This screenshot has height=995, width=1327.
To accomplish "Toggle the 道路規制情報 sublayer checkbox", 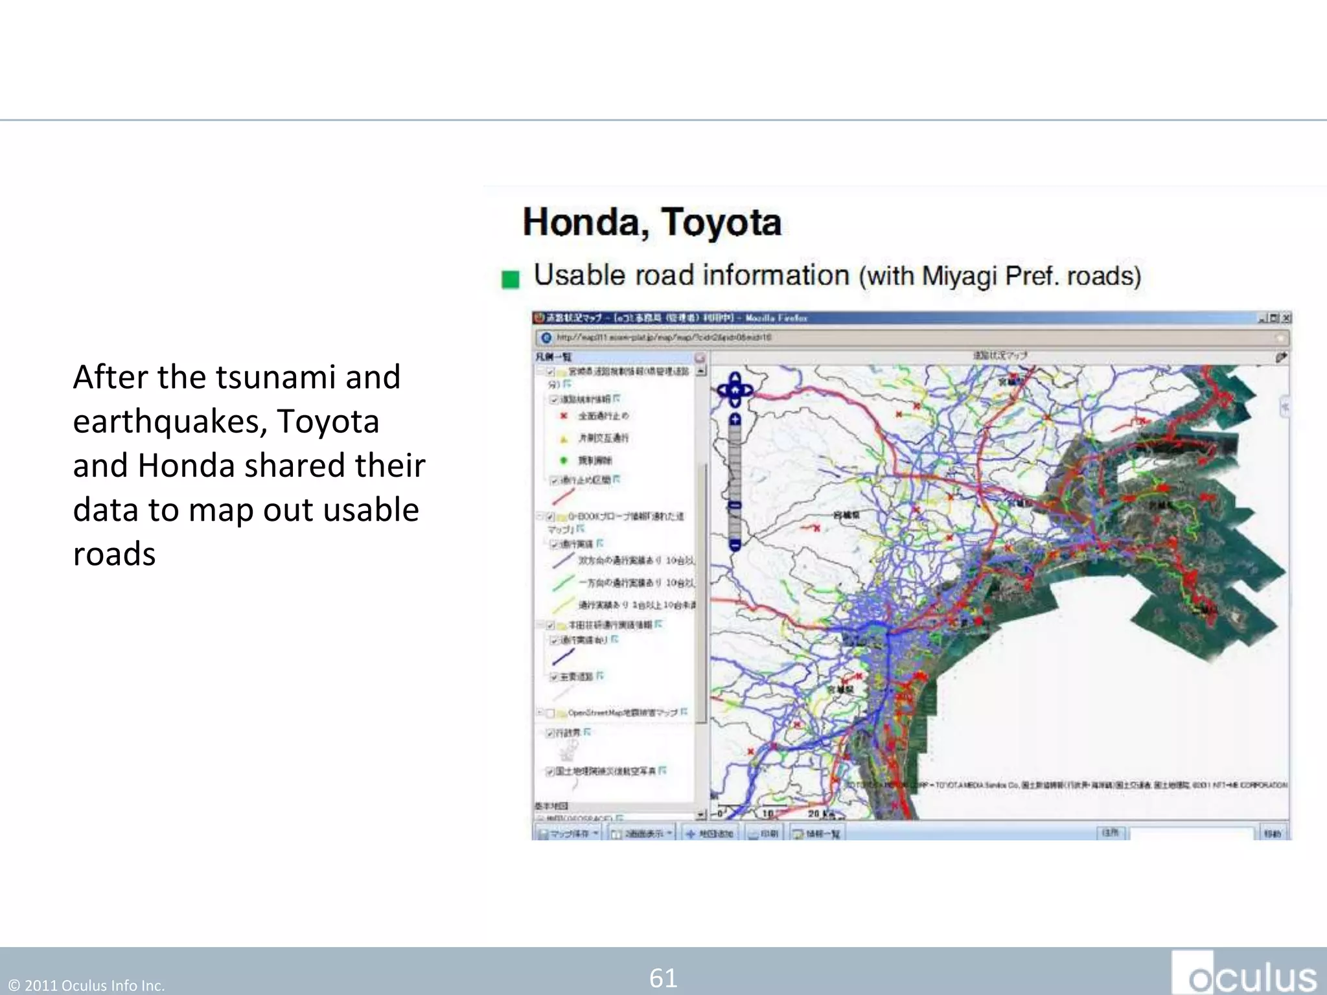I will tap(554, 400).
